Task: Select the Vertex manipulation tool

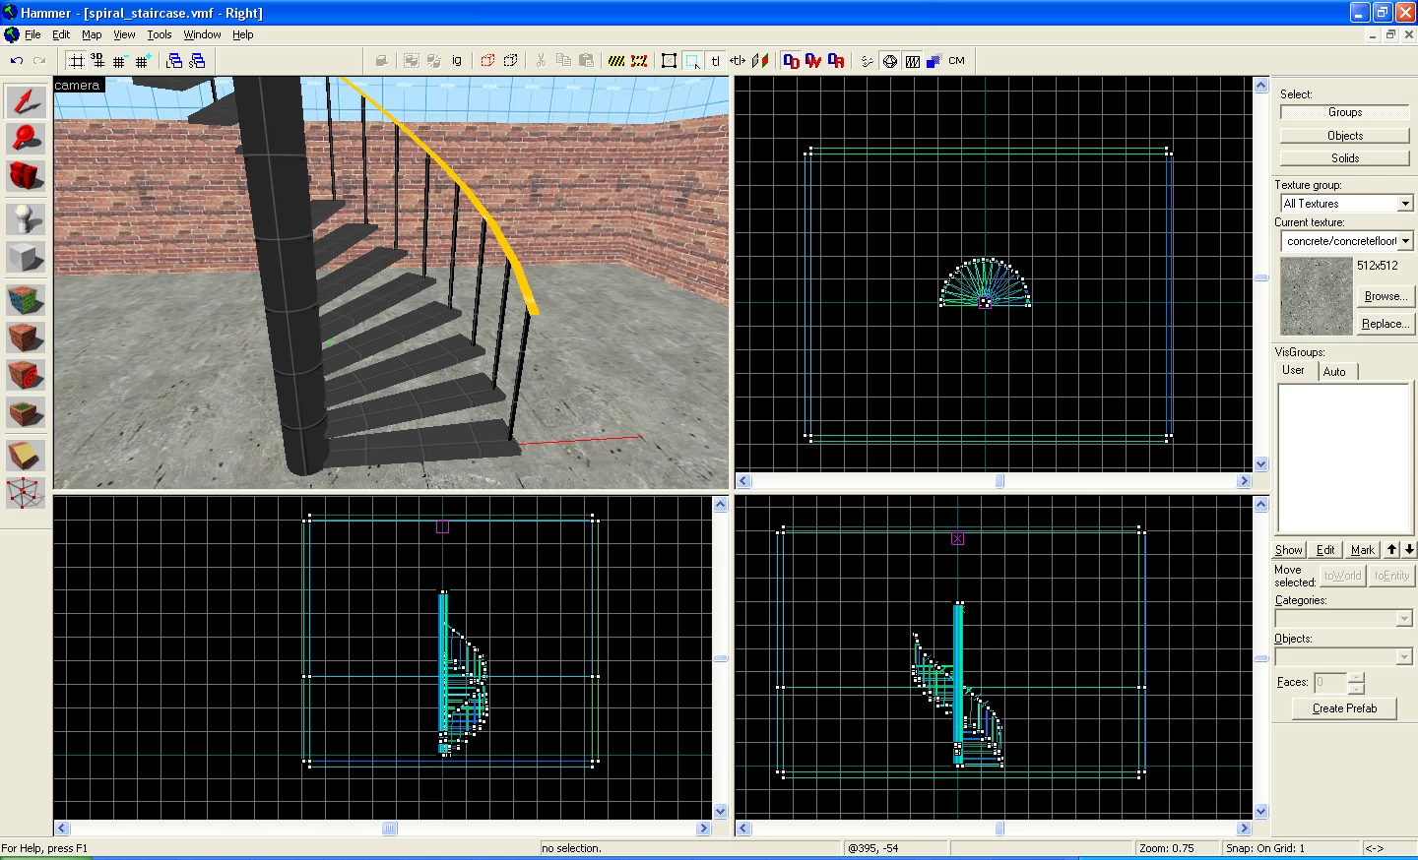Action: pyautogui.click(x=26, y=493)
